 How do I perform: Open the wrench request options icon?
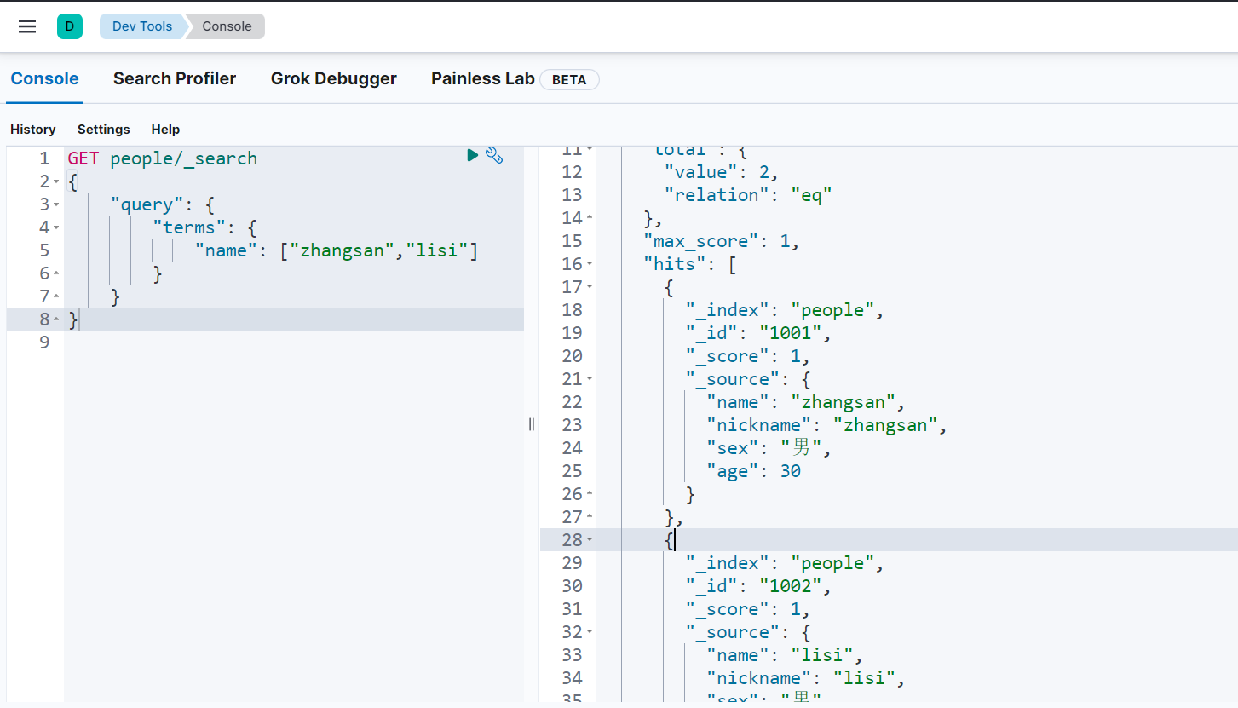494,155
